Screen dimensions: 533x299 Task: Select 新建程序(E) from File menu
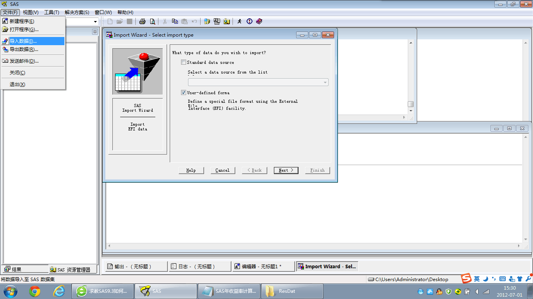[33, 21]
